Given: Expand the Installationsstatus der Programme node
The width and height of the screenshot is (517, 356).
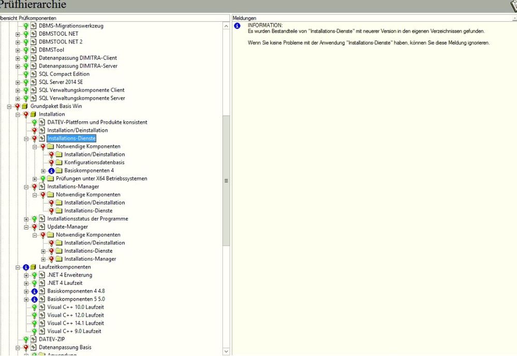Looking at the screenshot, I should (26, 219).
